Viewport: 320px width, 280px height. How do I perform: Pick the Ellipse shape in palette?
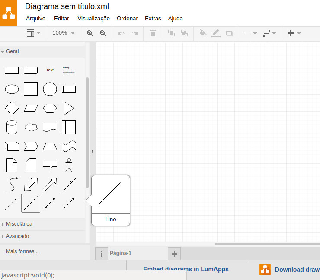pyautogui.click(x=12, y=89)
